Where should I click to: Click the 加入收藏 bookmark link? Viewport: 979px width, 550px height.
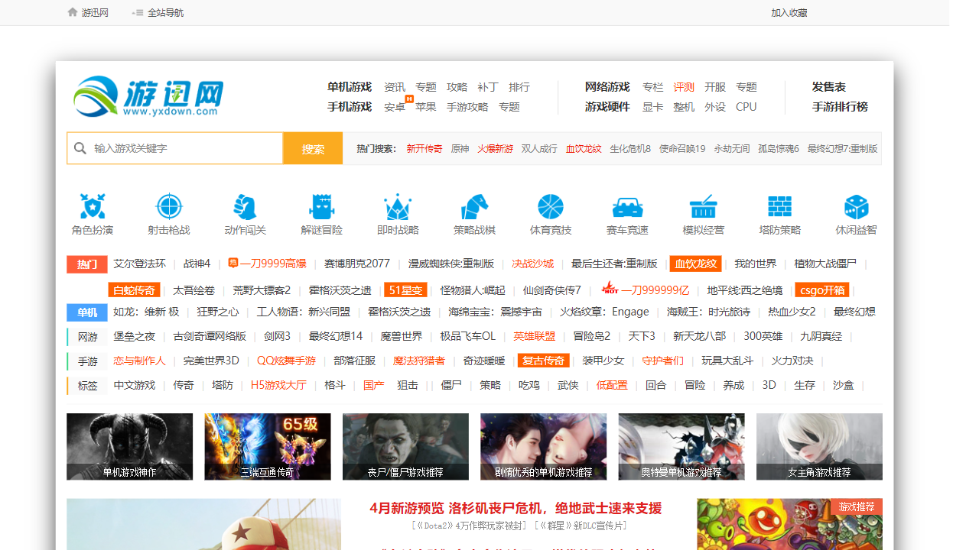pyautogui.click(x=788, y=12)
